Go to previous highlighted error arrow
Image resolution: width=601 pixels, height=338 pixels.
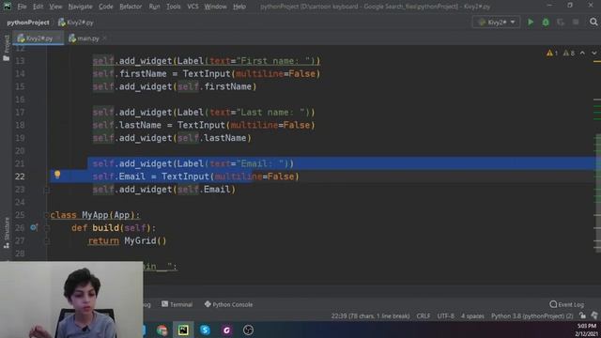click(x=582, y=53)
